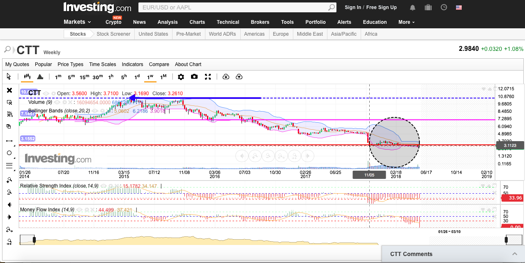
Task: Open the Stock Screener link
Action: [113, 34]
